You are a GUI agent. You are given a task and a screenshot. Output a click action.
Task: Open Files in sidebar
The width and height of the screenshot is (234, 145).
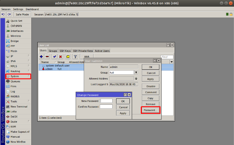click(x=18, y=86)
